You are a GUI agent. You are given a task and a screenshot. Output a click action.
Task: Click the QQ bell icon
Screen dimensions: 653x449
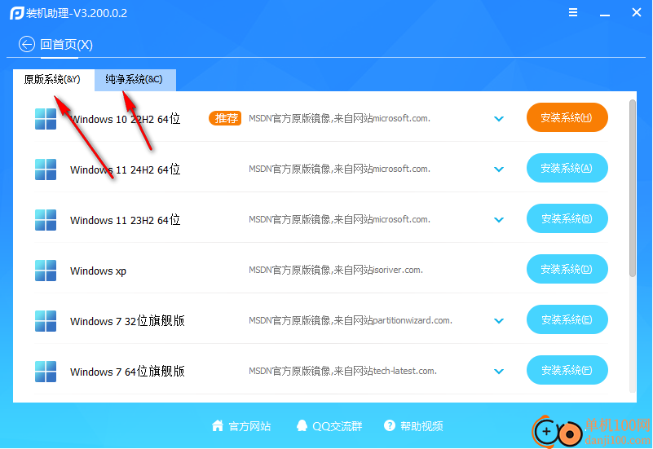[302, 425]
